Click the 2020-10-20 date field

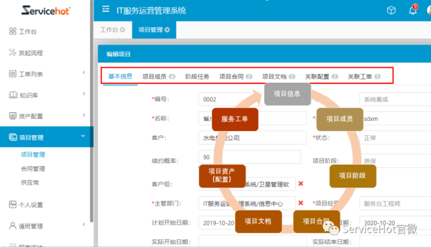(x=395, y=222)
